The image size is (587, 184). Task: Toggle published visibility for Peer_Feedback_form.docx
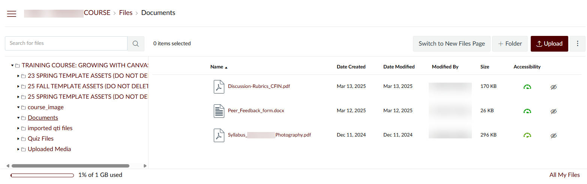coord(553,111)
